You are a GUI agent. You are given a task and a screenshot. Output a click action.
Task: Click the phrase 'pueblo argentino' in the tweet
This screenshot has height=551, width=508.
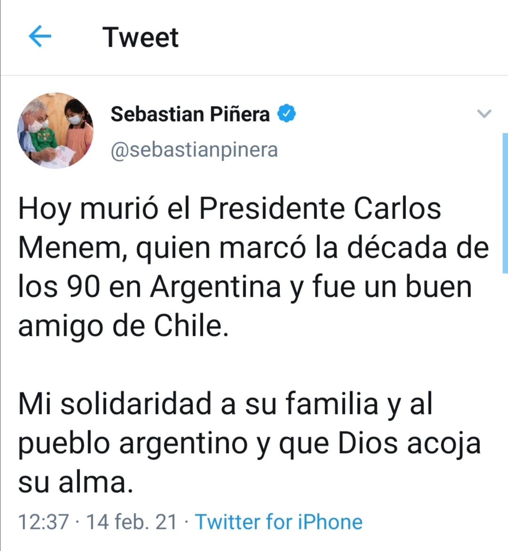[133, 444]
